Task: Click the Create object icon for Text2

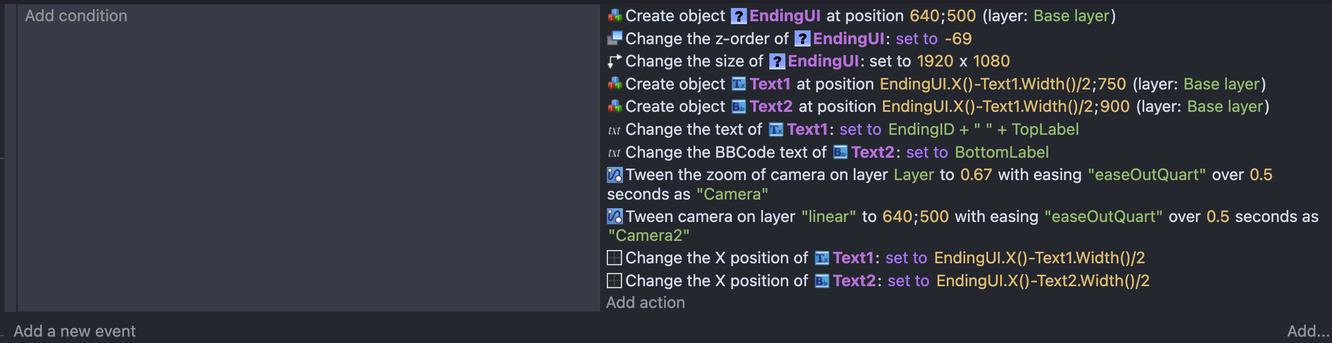Action: [615, 107]
